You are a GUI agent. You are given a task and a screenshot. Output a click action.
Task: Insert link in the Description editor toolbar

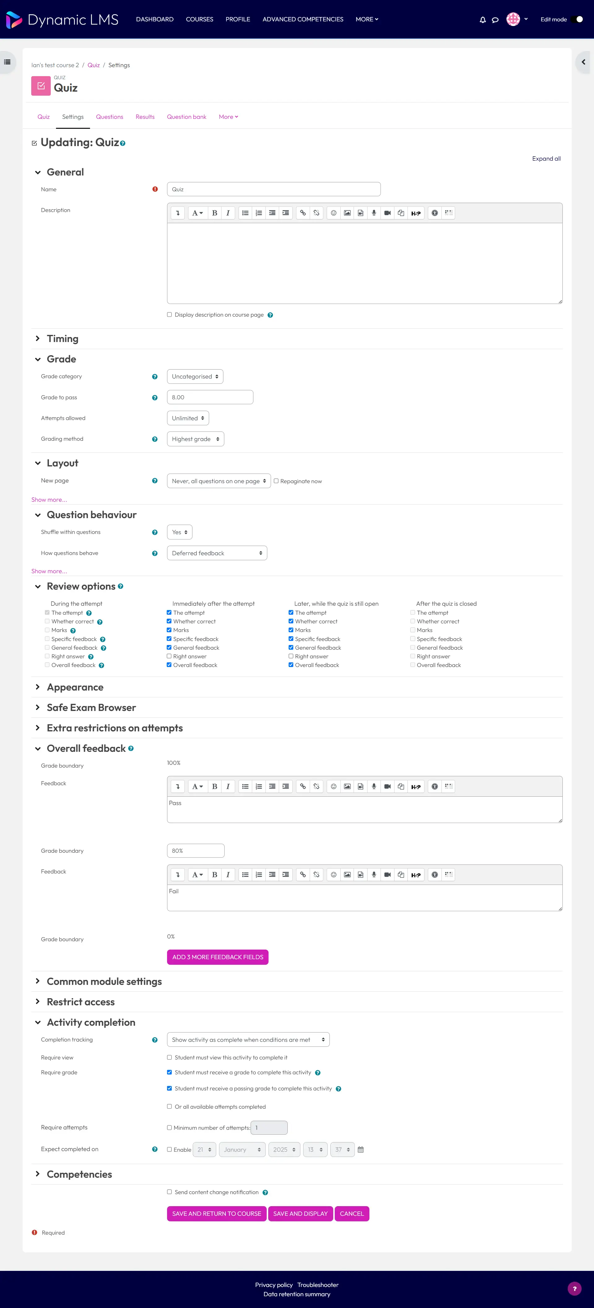pyautogui.click(x=303, y=213)
